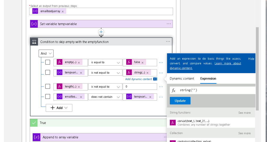Viewport: 271px width, 142px height.
Task: Open the And group operator dropdown
Action: pyautogui.click(x=46, y=53)
